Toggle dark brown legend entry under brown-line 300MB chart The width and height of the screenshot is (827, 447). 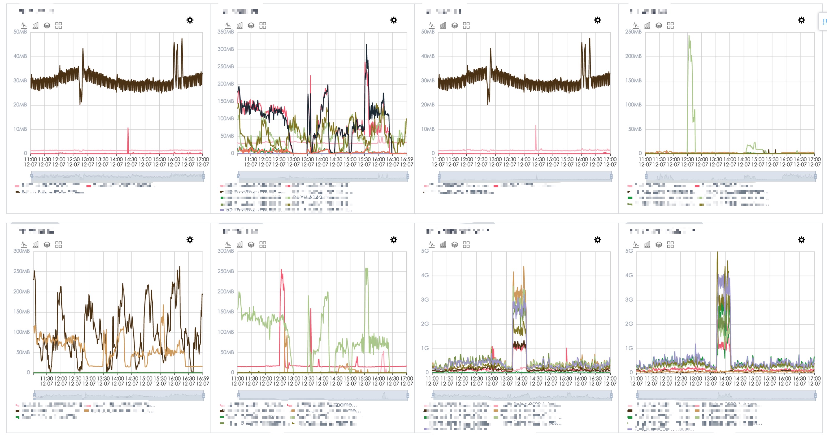pos(18,411)
